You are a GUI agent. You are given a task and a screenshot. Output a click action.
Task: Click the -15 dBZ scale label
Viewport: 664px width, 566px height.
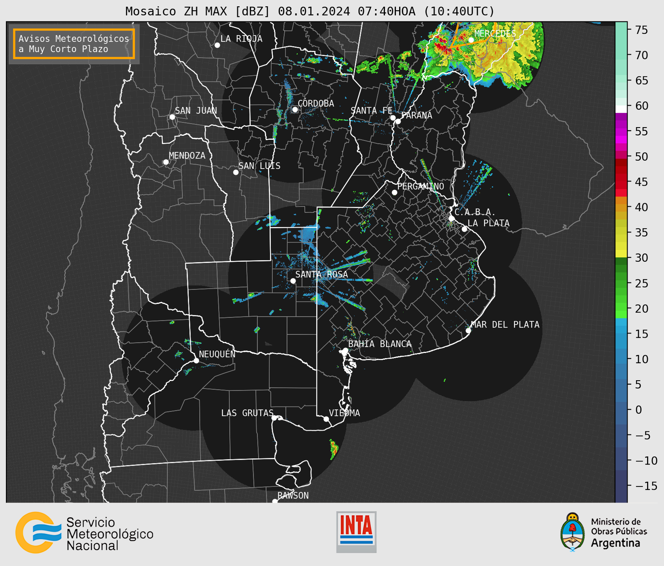tap(646, 486)
